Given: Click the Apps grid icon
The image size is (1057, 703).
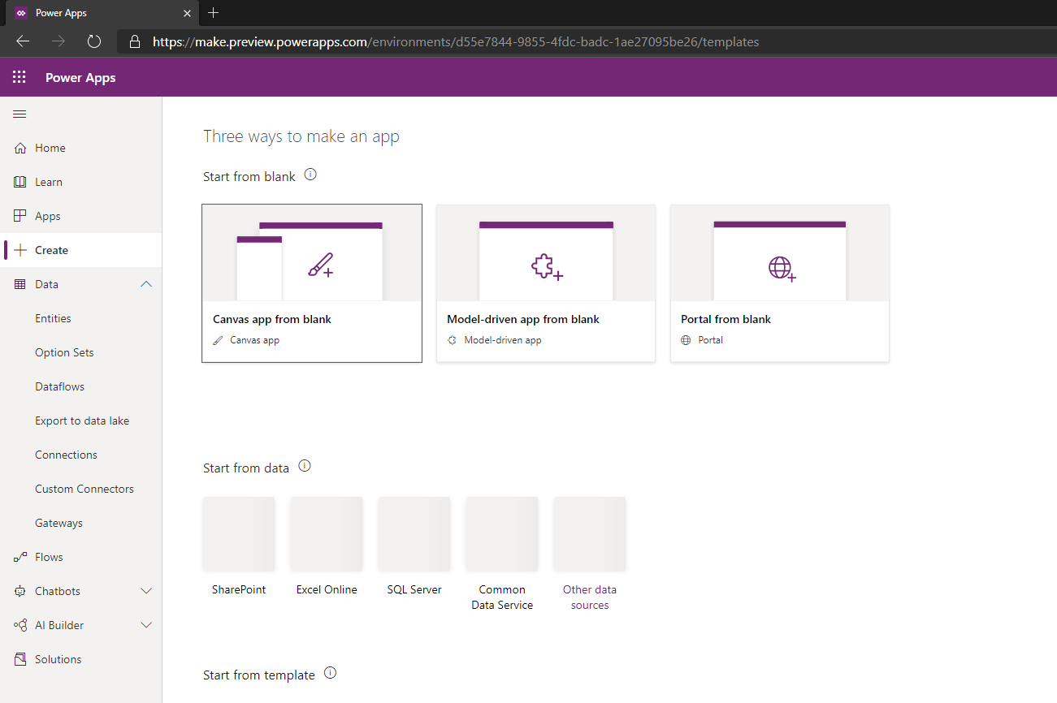Looking at the screenshot, I should point(20,216).
